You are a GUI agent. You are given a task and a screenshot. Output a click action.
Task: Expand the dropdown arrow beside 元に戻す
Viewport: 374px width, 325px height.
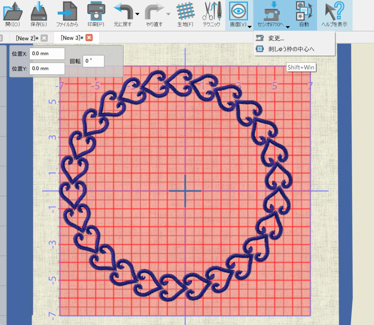137,14
